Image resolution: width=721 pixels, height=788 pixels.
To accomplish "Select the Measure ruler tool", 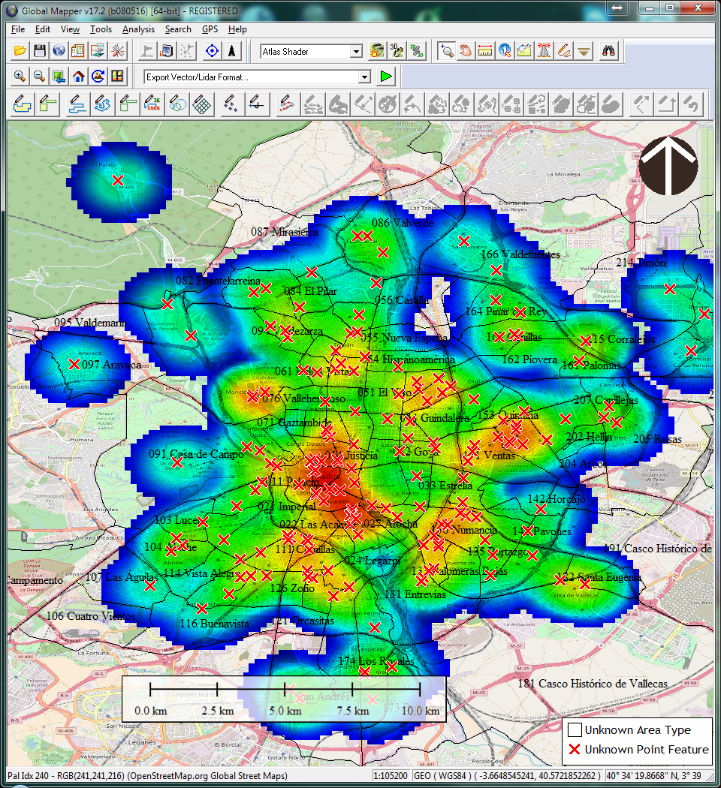I will [x=484, y=50].
